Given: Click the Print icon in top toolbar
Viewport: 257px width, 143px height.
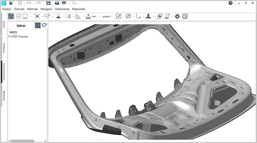Looking at the screenshot, I should pos(64,3).
